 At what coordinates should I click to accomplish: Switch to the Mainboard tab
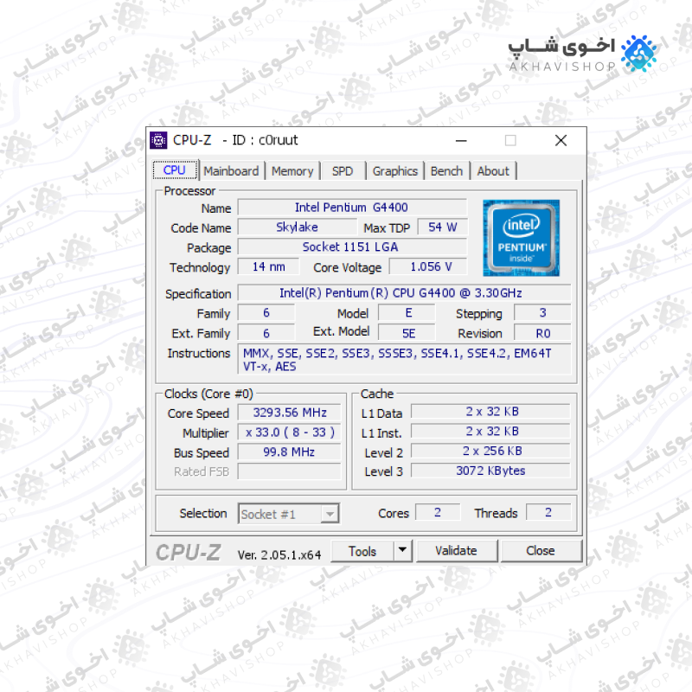(231, 171)
